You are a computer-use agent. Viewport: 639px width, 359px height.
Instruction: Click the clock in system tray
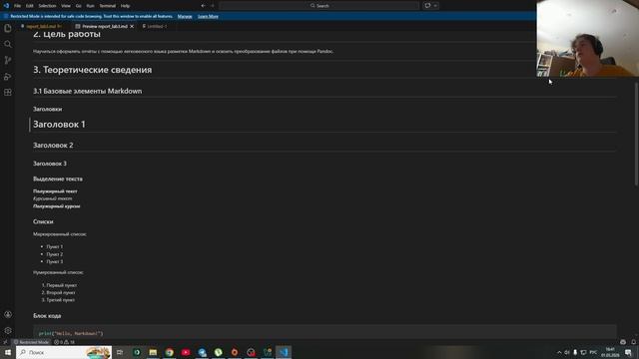(610, 352)
